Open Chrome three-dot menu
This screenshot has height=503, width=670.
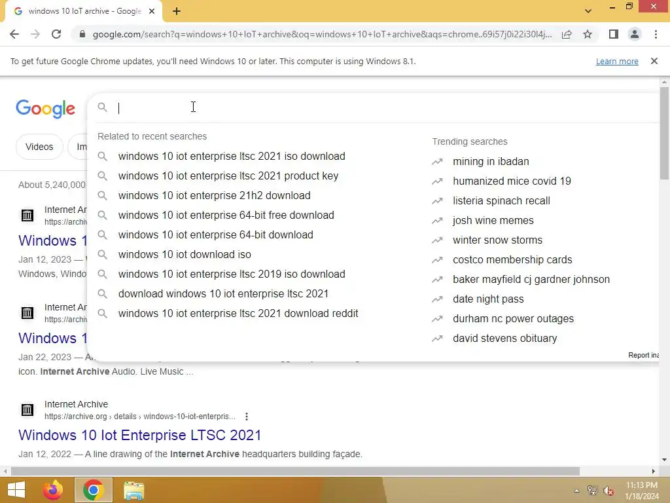click(656, 34)
